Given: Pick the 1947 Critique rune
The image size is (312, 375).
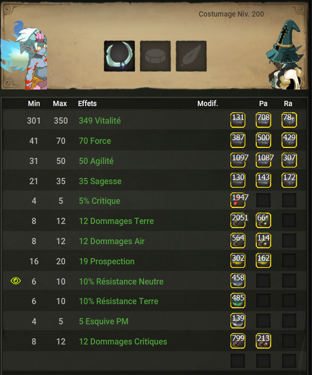Looking at the screenshot, I should [238, 200].
